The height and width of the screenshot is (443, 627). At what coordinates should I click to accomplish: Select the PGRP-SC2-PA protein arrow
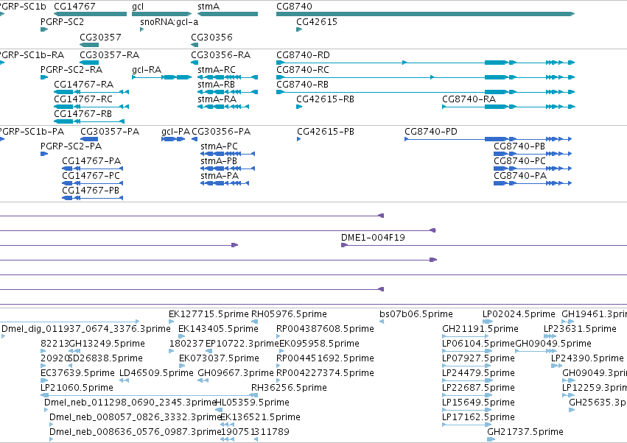click(44, 154)
